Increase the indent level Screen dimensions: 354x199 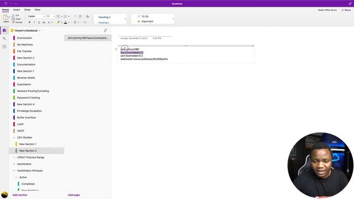[80, 16]
